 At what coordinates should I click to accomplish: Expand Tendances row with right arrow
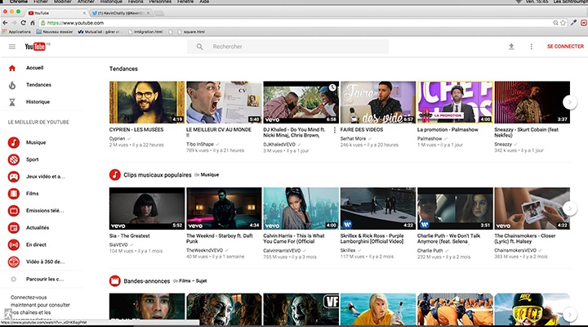571,101
